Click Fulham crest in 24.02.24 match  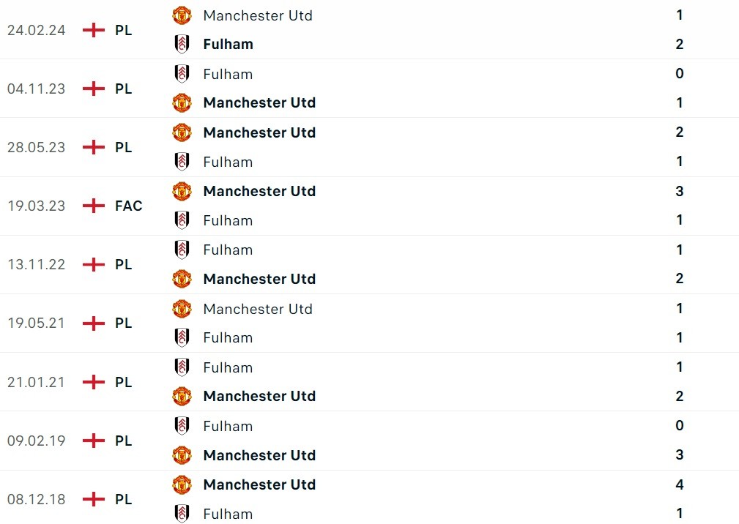pyautogui.click(x=182, y=44)
